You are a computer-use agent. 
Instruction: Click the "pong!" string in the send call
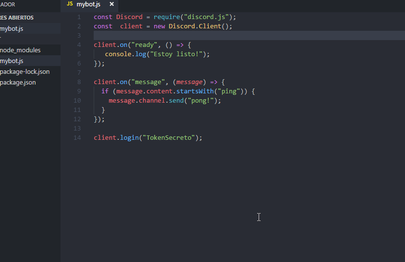tap(202, 101)
